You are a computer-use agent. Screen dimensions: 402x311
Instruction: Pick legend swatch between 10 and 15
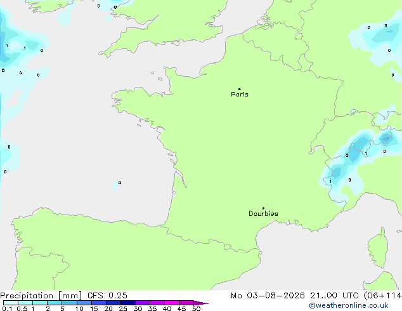point(84,303)
